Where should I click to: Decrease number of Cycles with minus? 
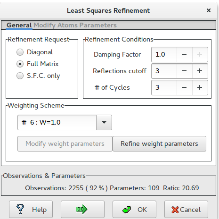click(184, 87)
